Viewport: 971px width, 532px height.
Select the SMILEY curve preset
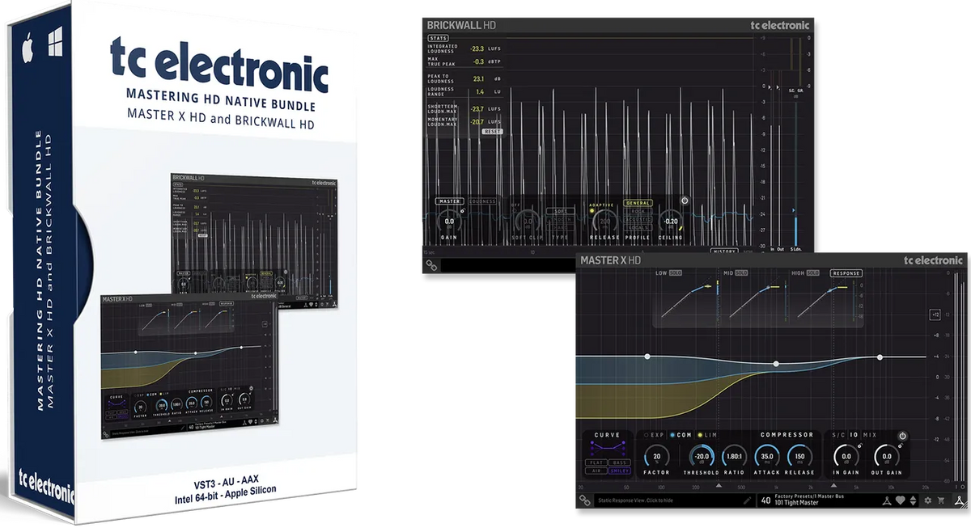click(619, 471)
